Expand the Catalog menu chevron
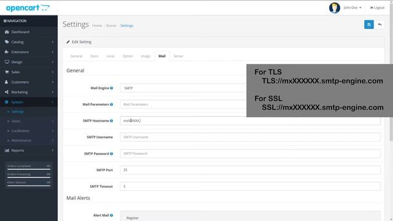 coord(53,42)
